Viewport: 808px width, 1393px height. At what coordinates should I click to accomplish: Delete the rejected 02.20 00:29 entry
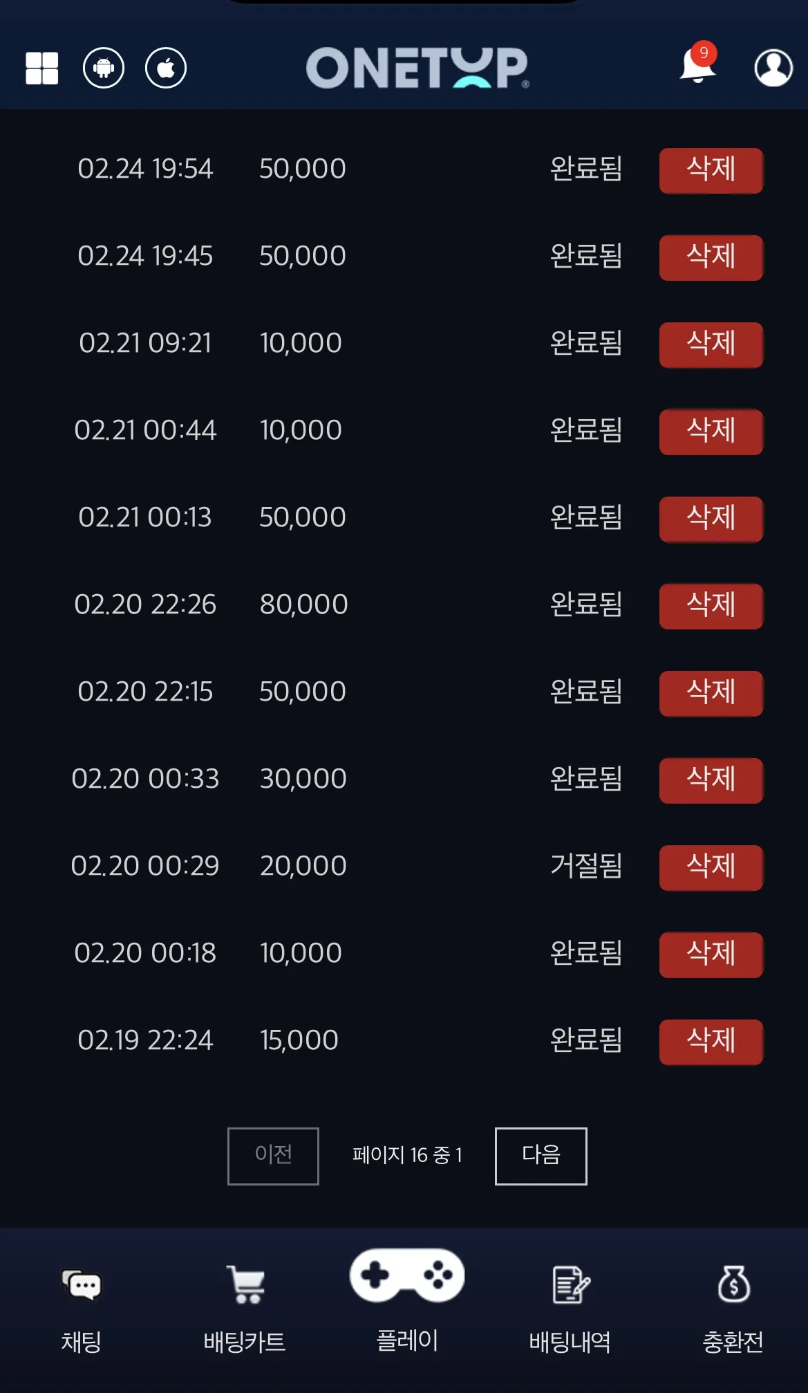tap(711, 867)
